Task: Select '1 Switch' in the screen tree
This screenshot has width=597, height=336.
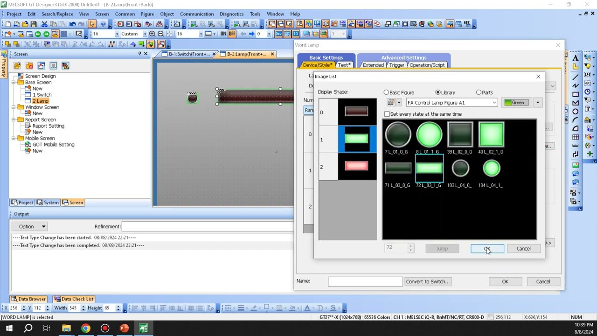Action: (42, 95)
